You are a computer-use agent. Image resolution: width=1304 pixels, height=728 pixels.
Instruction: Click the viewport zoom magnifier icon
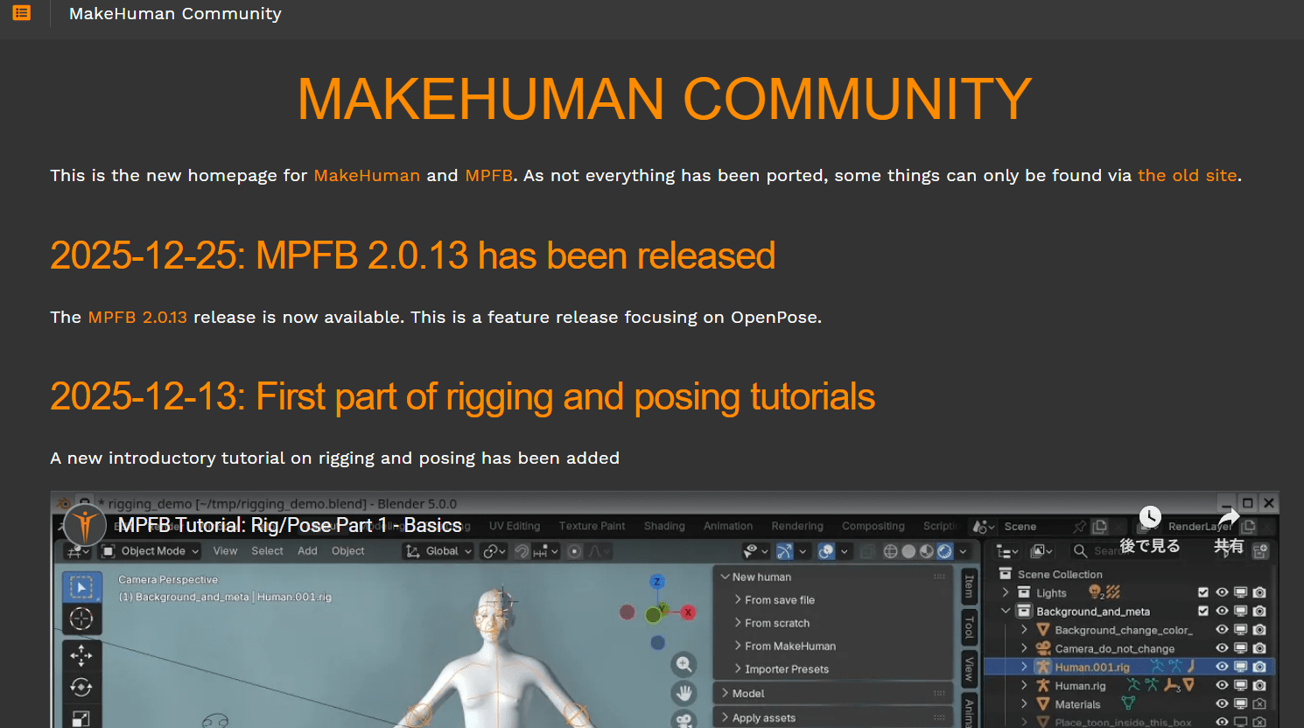click(x=684, y=665)
